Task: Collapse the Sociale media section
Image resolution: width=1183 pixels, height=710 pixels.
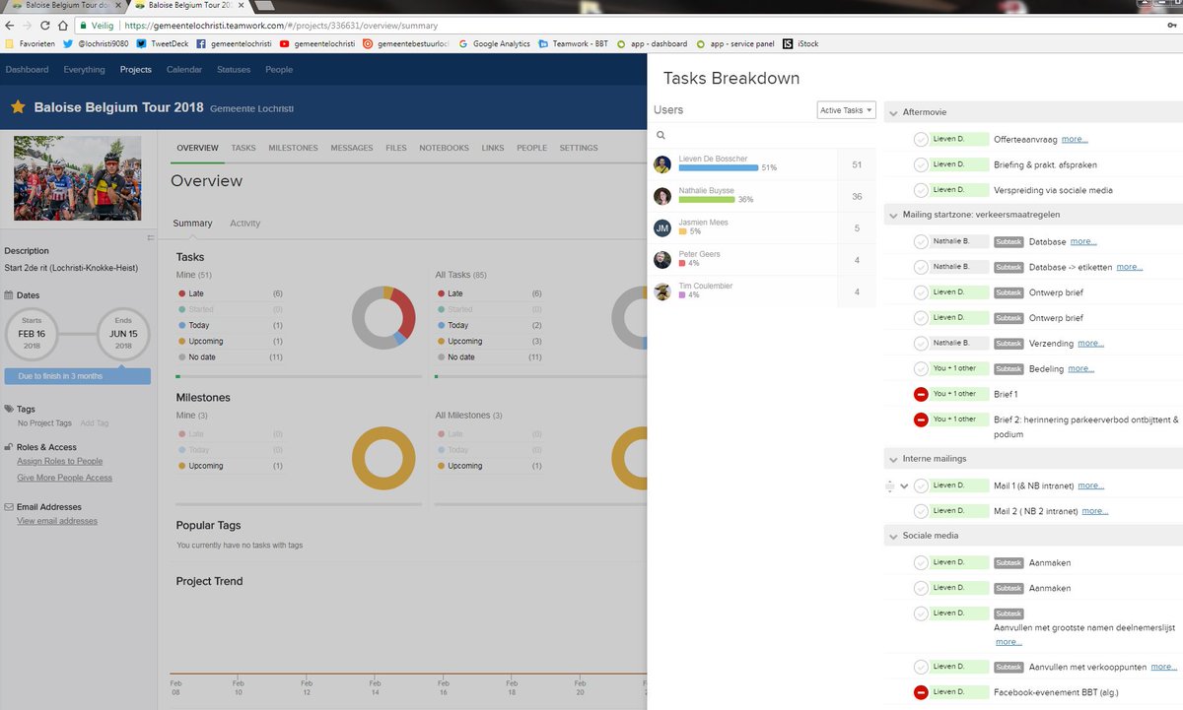Action: (893, 536)
